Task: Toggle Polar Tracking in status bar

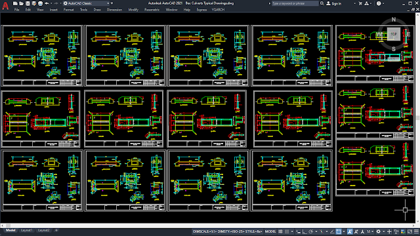Action: click(x=310, y=231)
